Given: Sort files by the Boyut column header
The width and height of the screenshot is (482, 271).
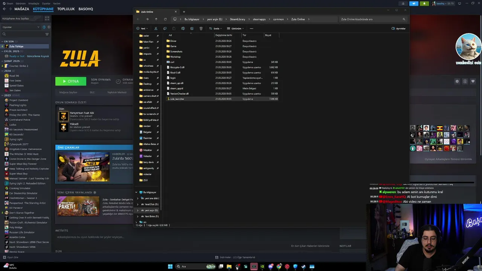Looking at the screenshot, I should point(268,35).
